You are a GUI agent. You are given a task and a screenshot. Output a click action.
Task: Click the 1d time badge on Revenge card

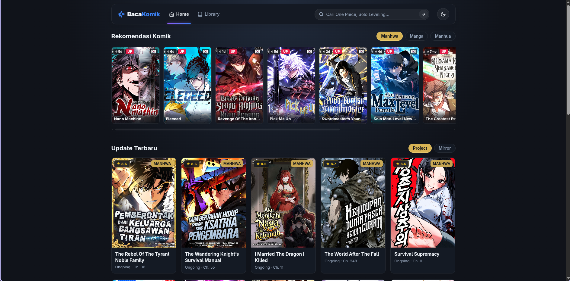pyautogui.click(x=223, y=52)
